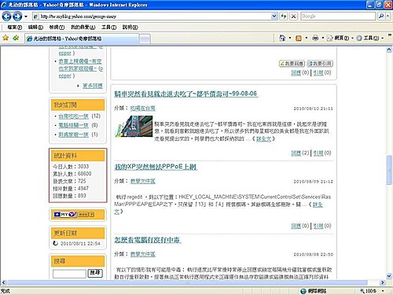Click the scroll up arrow
This screenshot has height=295, width=393.
click(x=389, y=50)
